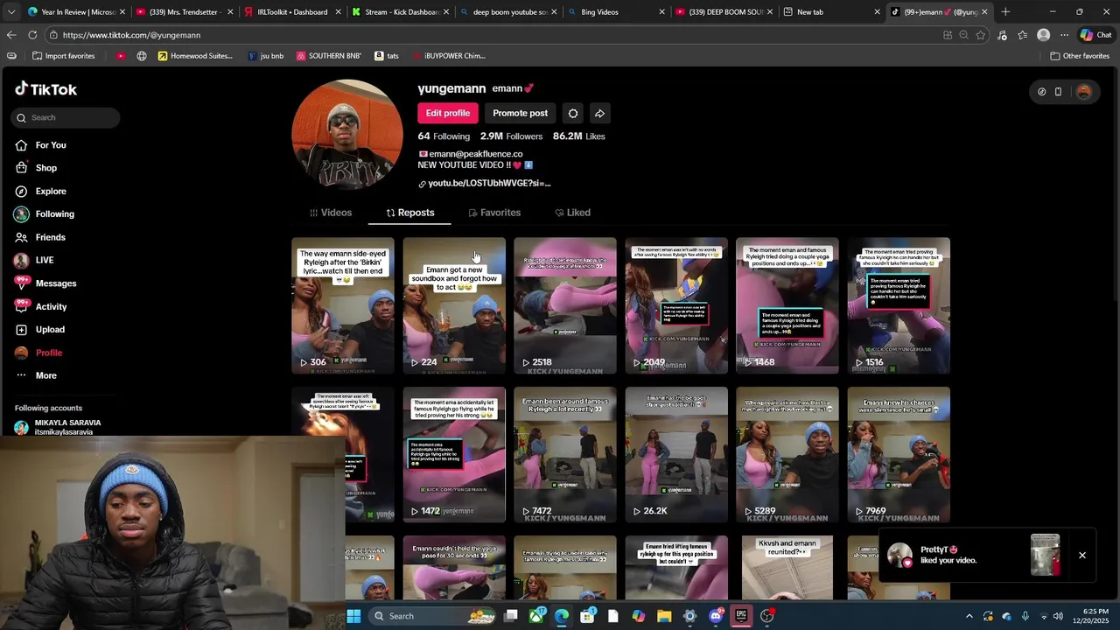Screen dimensions: 1120x630
Task: Show hidden system tray icons
Action: pos(969,616)
